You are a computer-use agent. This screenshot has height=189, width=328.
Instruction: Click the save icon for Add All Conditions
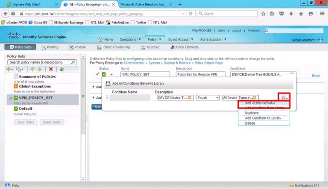tap(108, 84)
